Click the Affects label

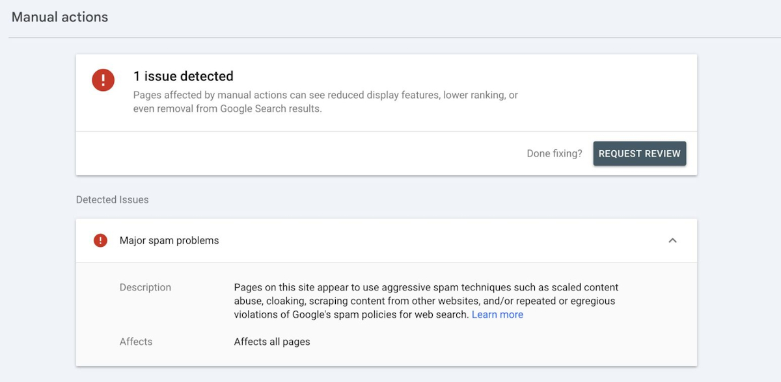(x=136, y=341)
